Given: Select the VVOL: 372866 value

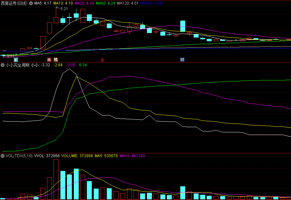Looking at the screenshot, I should 47,156.
